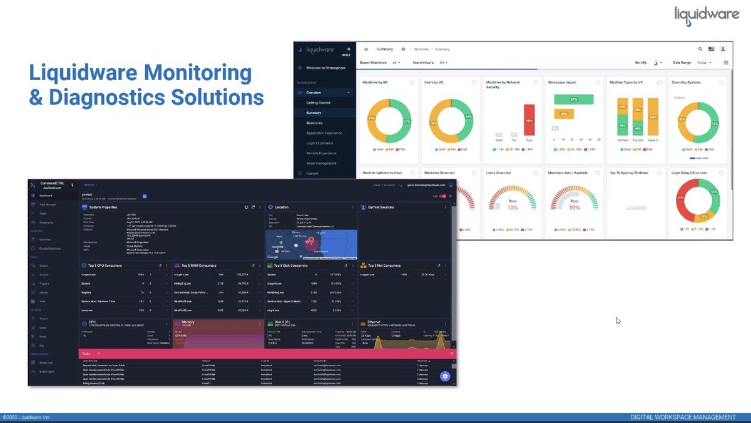Open hamburger menu in Stratusphere header
This screenshot has height=423, width=751.
pyautogui.click(x=366, y=49)
